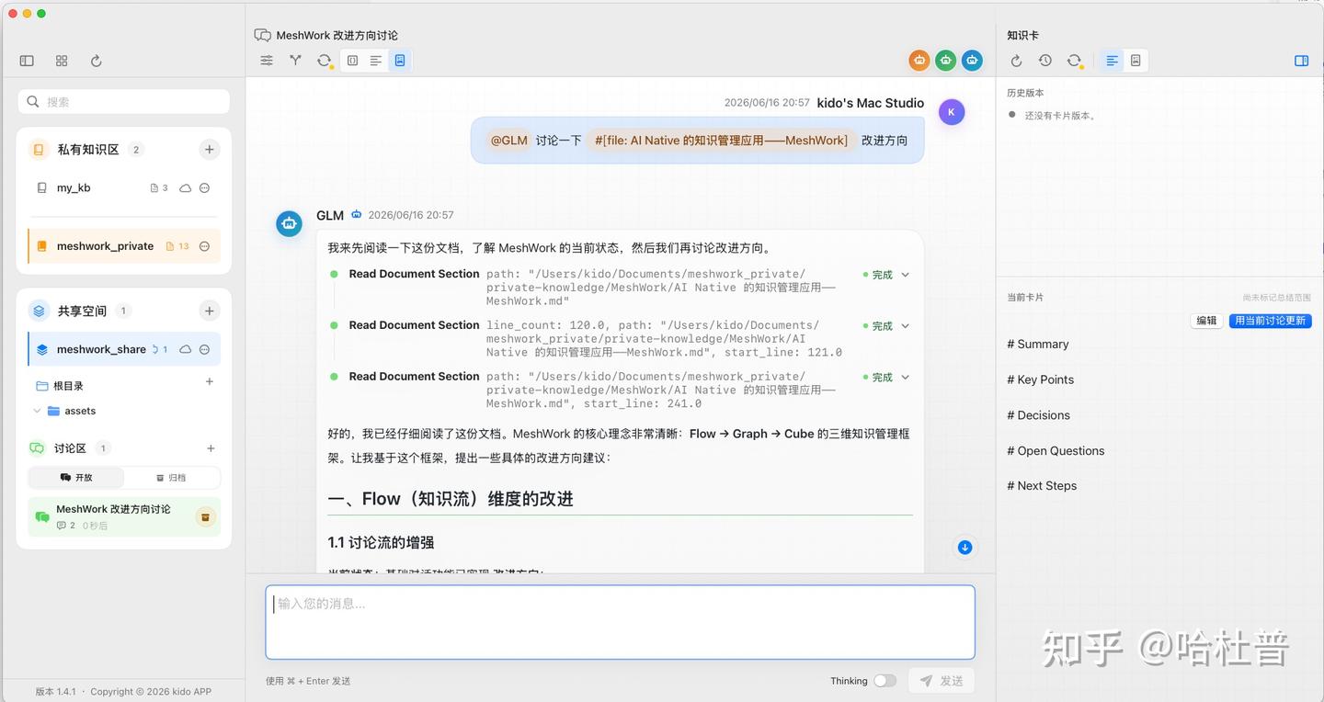Viewport: 1324px width, 702px height.
Task: Click the @GLM mention tag
Action: pos(508,141)
